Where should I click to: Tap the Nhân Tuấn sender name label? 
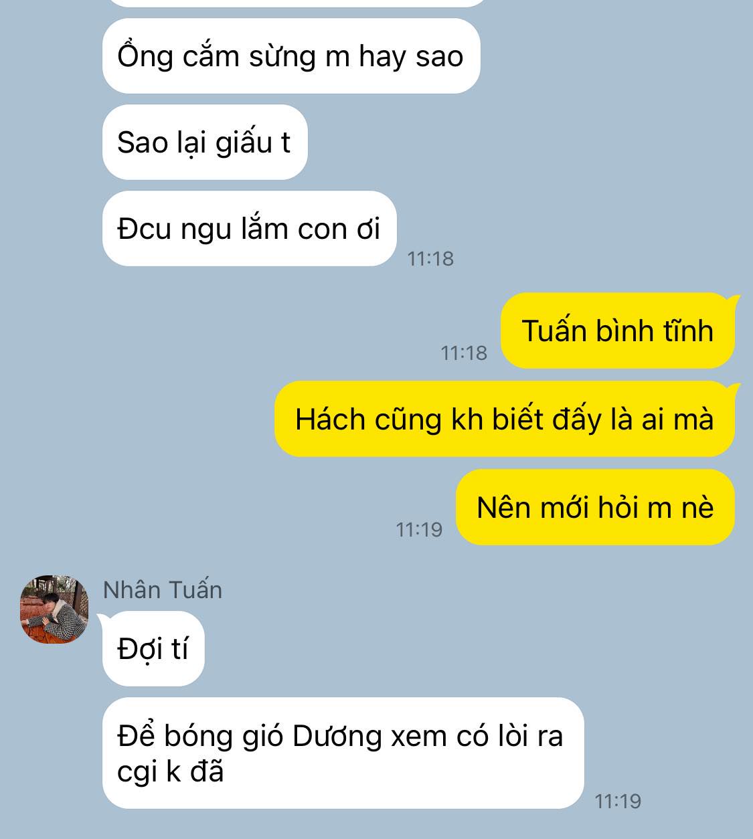point(163,589)
